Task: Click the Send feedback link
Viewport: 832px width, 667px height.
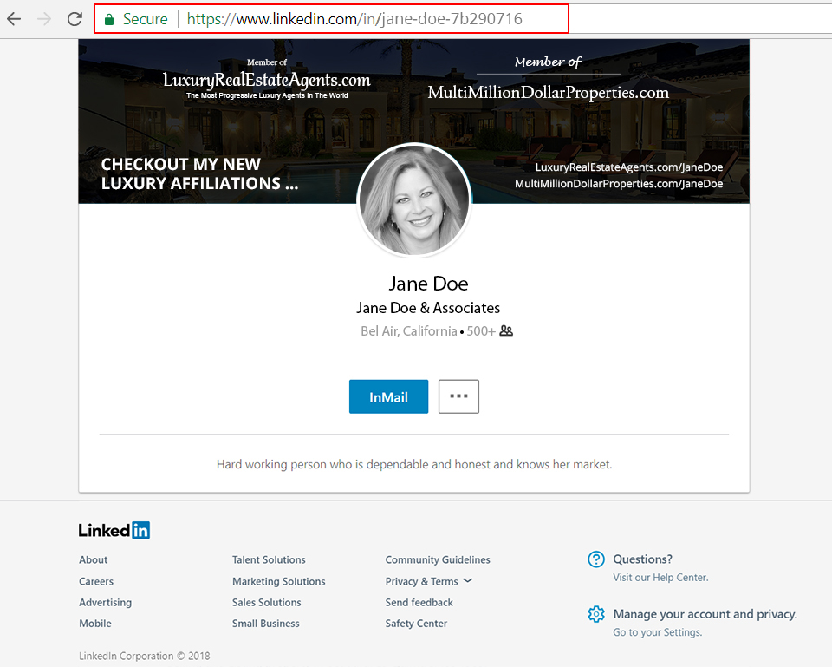Action: coord(419,603)
